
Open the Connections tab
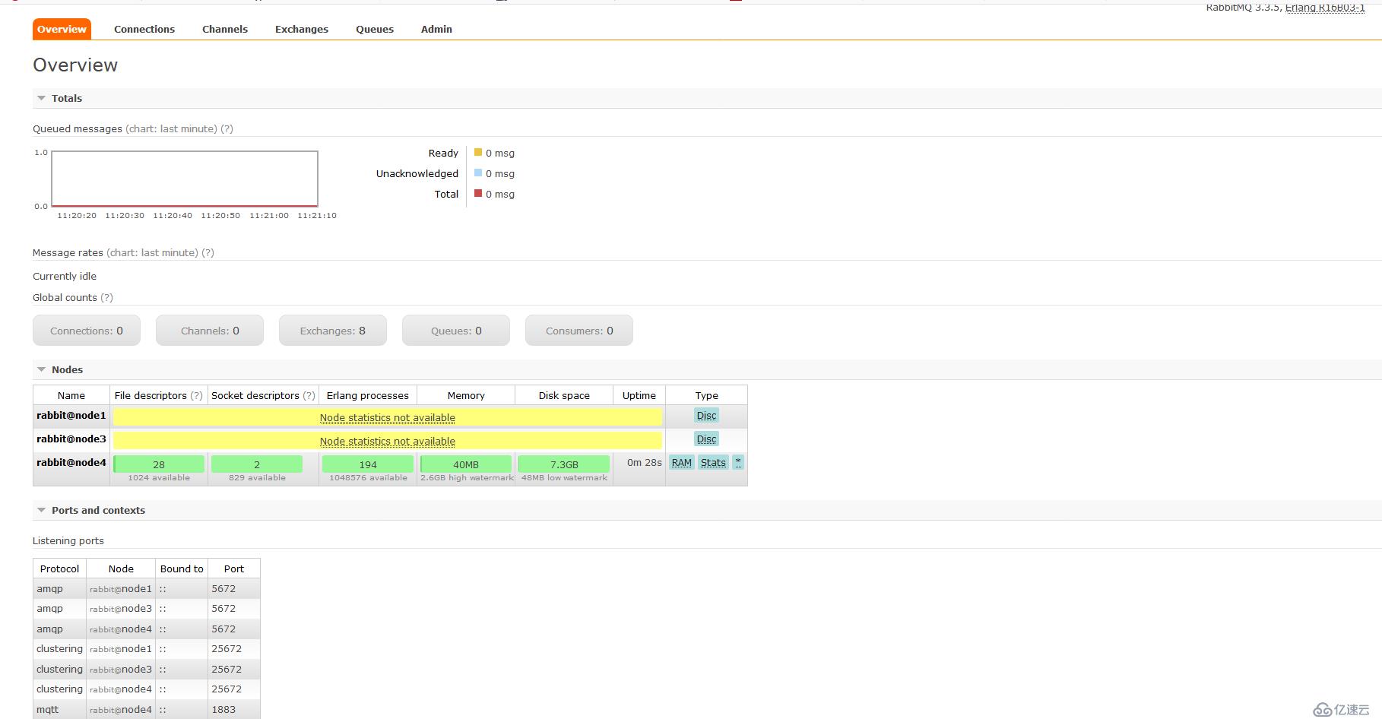point(144,29)
